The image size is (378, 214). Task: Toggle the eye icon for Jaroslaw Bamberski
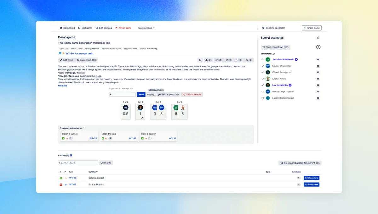tap(318, 59)
